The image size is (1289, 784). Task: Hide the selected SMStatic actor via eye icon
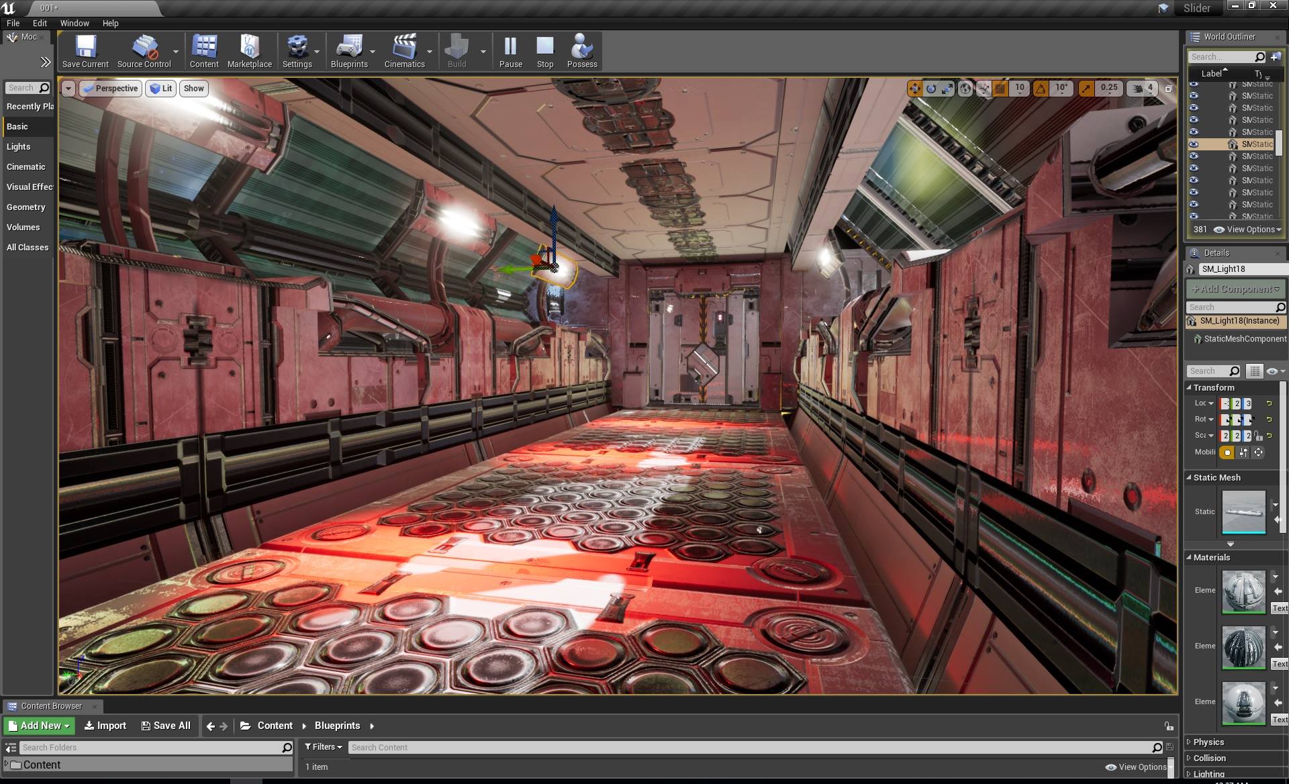tap(1194, 144)
